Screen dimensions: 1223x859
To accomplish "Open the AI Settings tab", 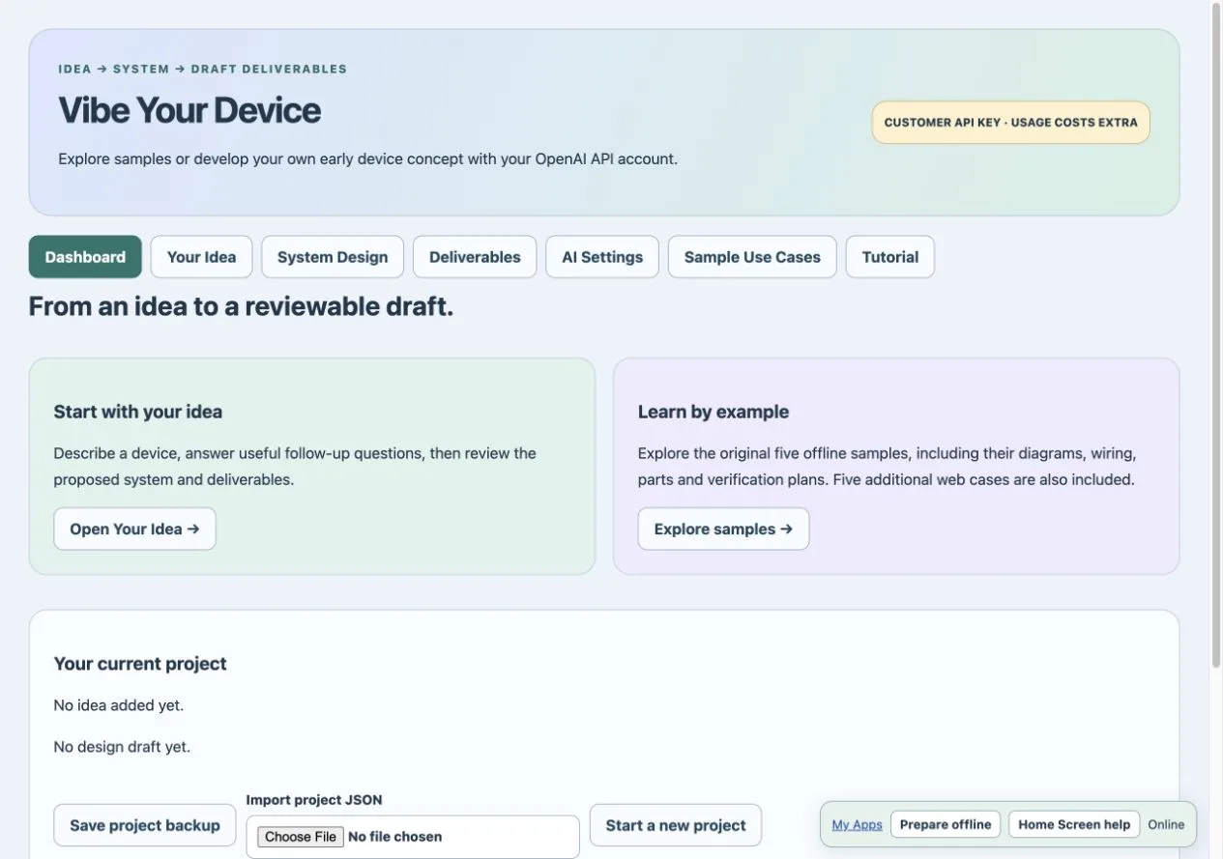I will [x=602, y=257].
